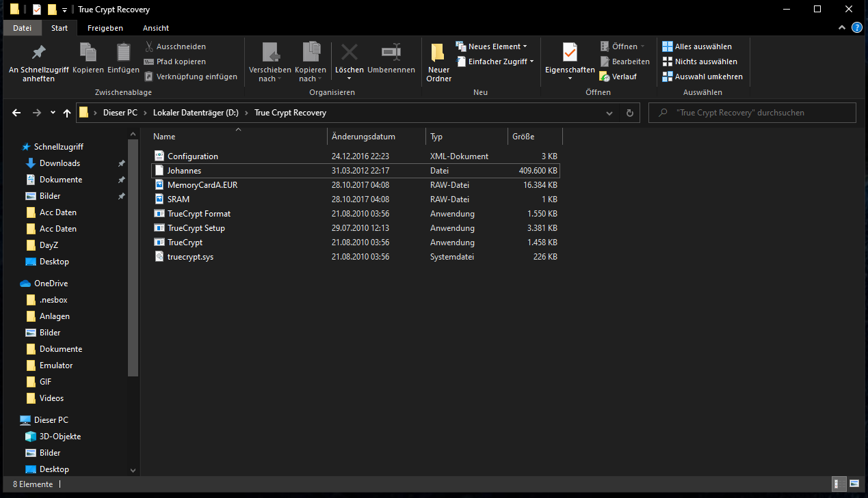Viewport: 868px width, 498px height.
Task: Select the MemoryCardA.EUR file
Action: tap(355, 185)
